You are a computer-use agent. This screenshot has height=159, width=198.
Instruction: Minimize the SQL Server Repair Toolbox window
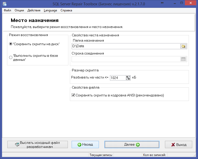coord(175,3)
